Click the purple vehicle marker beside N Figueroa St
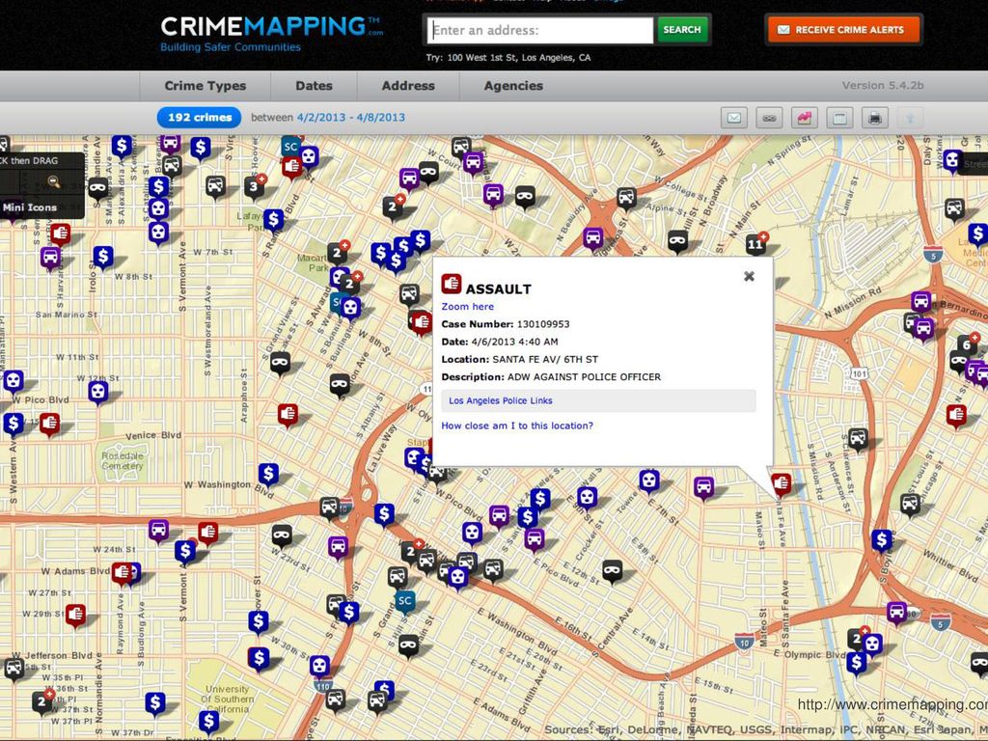 pyautogui.click(x=592, y=238)
